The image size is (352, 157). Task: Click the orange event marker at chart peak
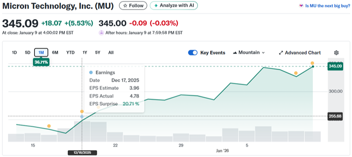(312, 63)
